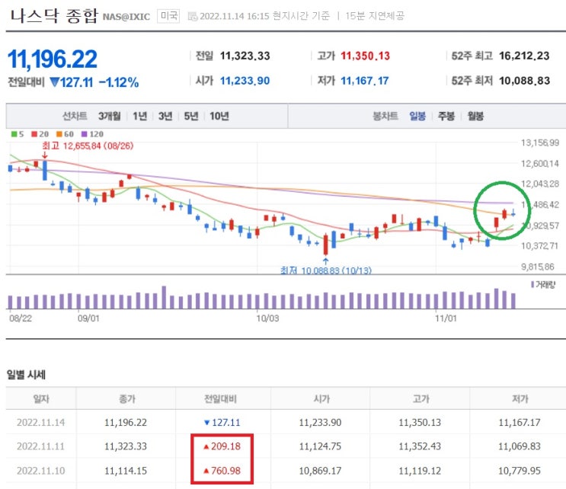Click the 저가 column header in table
Viewport: 566px width, 489px height.
click(520, 399)
